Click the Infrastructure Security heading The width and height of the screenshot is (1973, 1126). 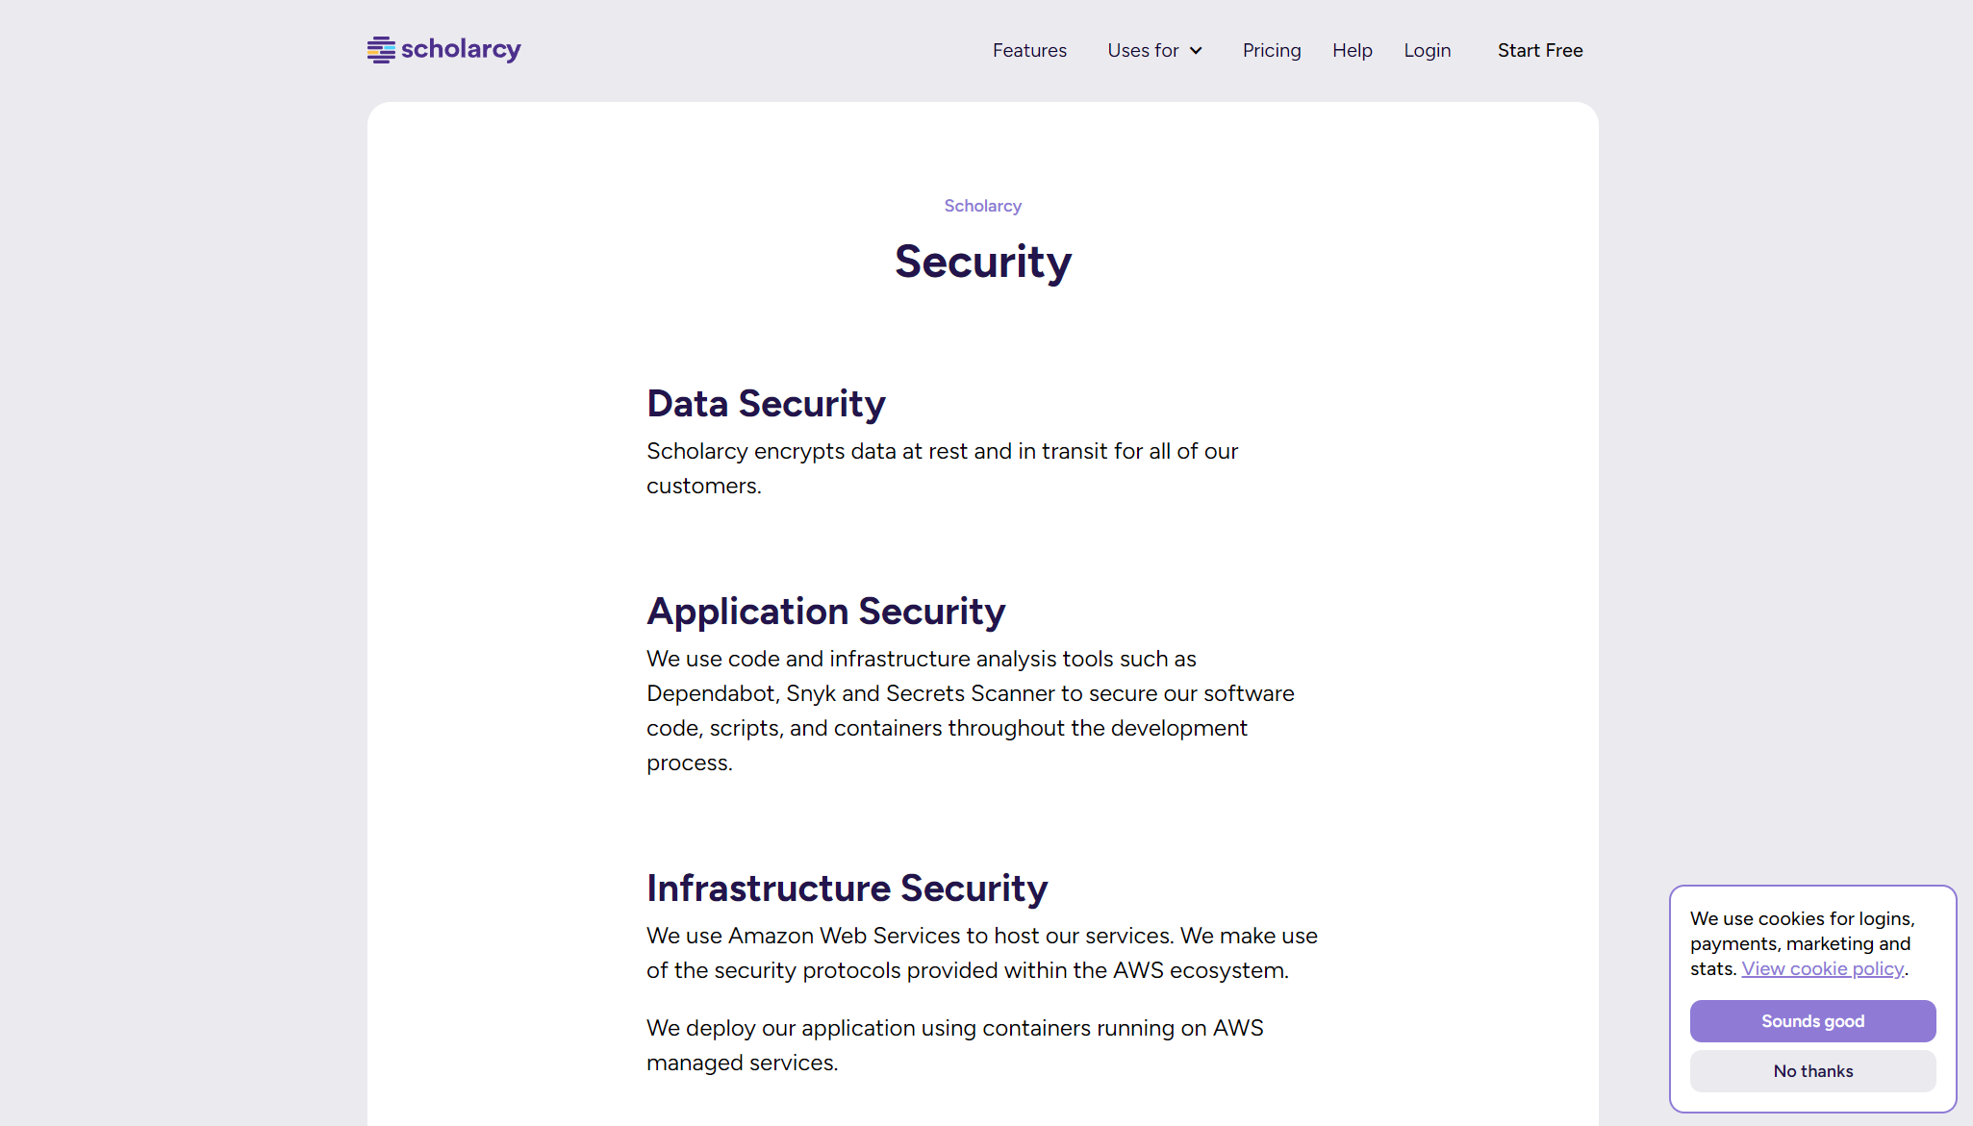point(847,888)
